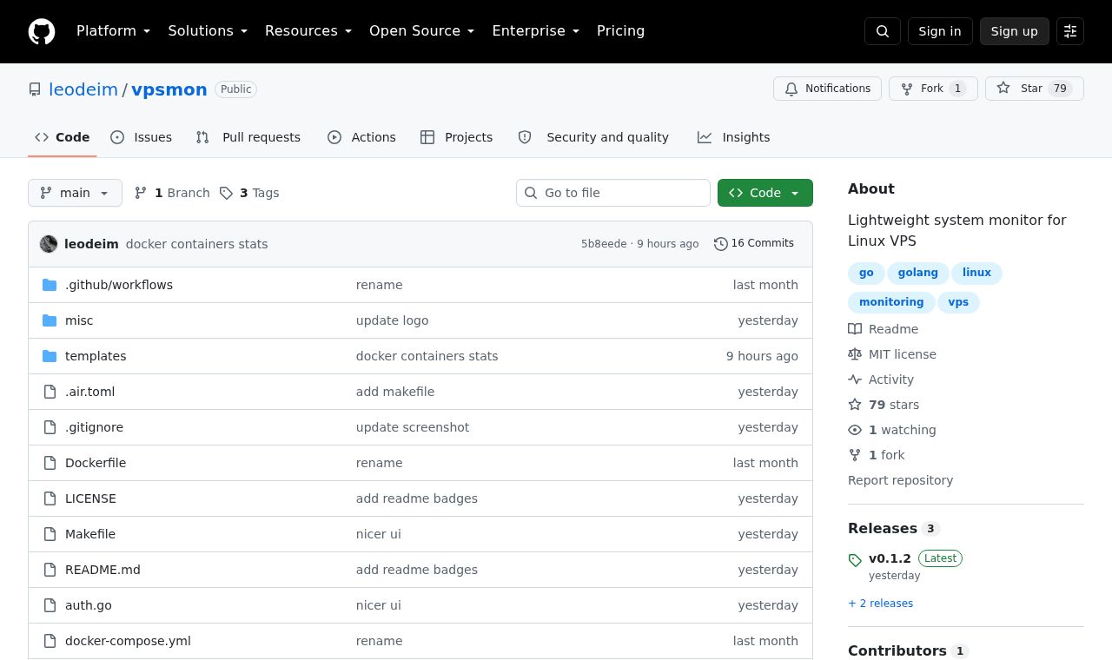
Task: Open the 'update screenshot' commit message
Action: (x=413, y=427)
